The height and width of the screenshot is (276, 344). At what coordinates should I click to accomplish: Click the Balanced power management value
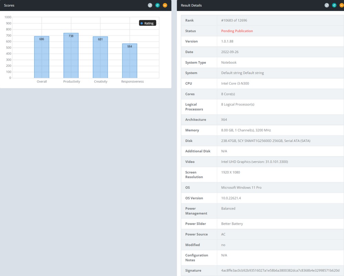[x=228, y=208]
